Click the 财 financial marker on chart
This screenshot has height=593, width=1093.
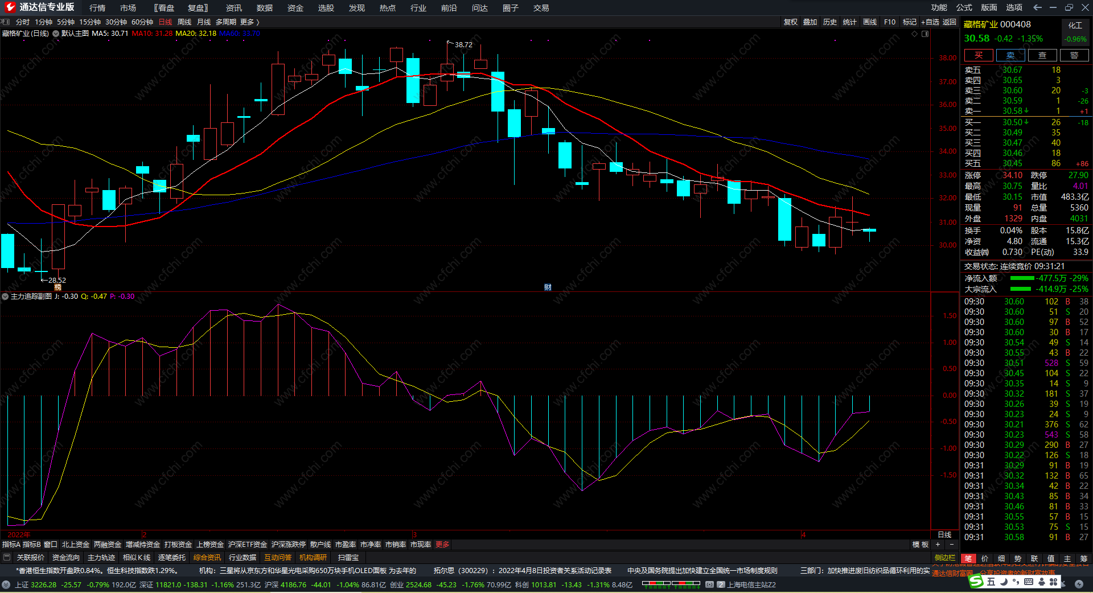pyautogui.click(x=548, y=287)
